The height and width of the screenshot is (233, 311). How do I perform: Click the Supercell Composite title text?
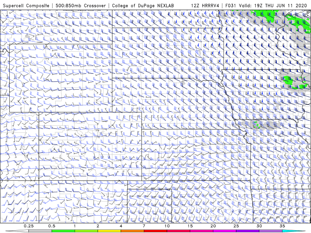26,5
